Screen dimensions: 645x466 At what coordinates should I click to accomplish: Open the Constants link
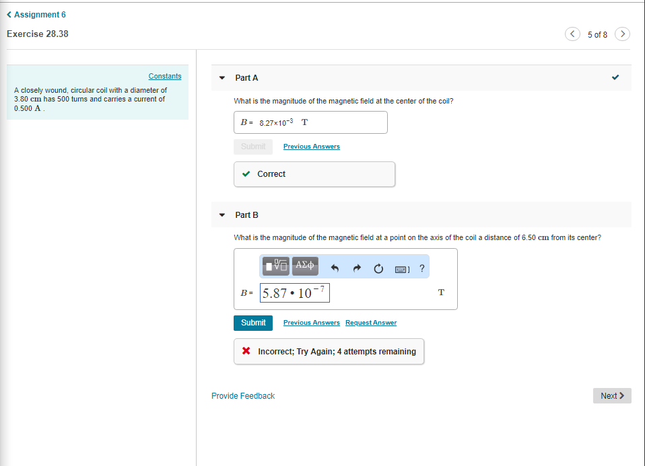pyautogui.click(x=164, y=76)
